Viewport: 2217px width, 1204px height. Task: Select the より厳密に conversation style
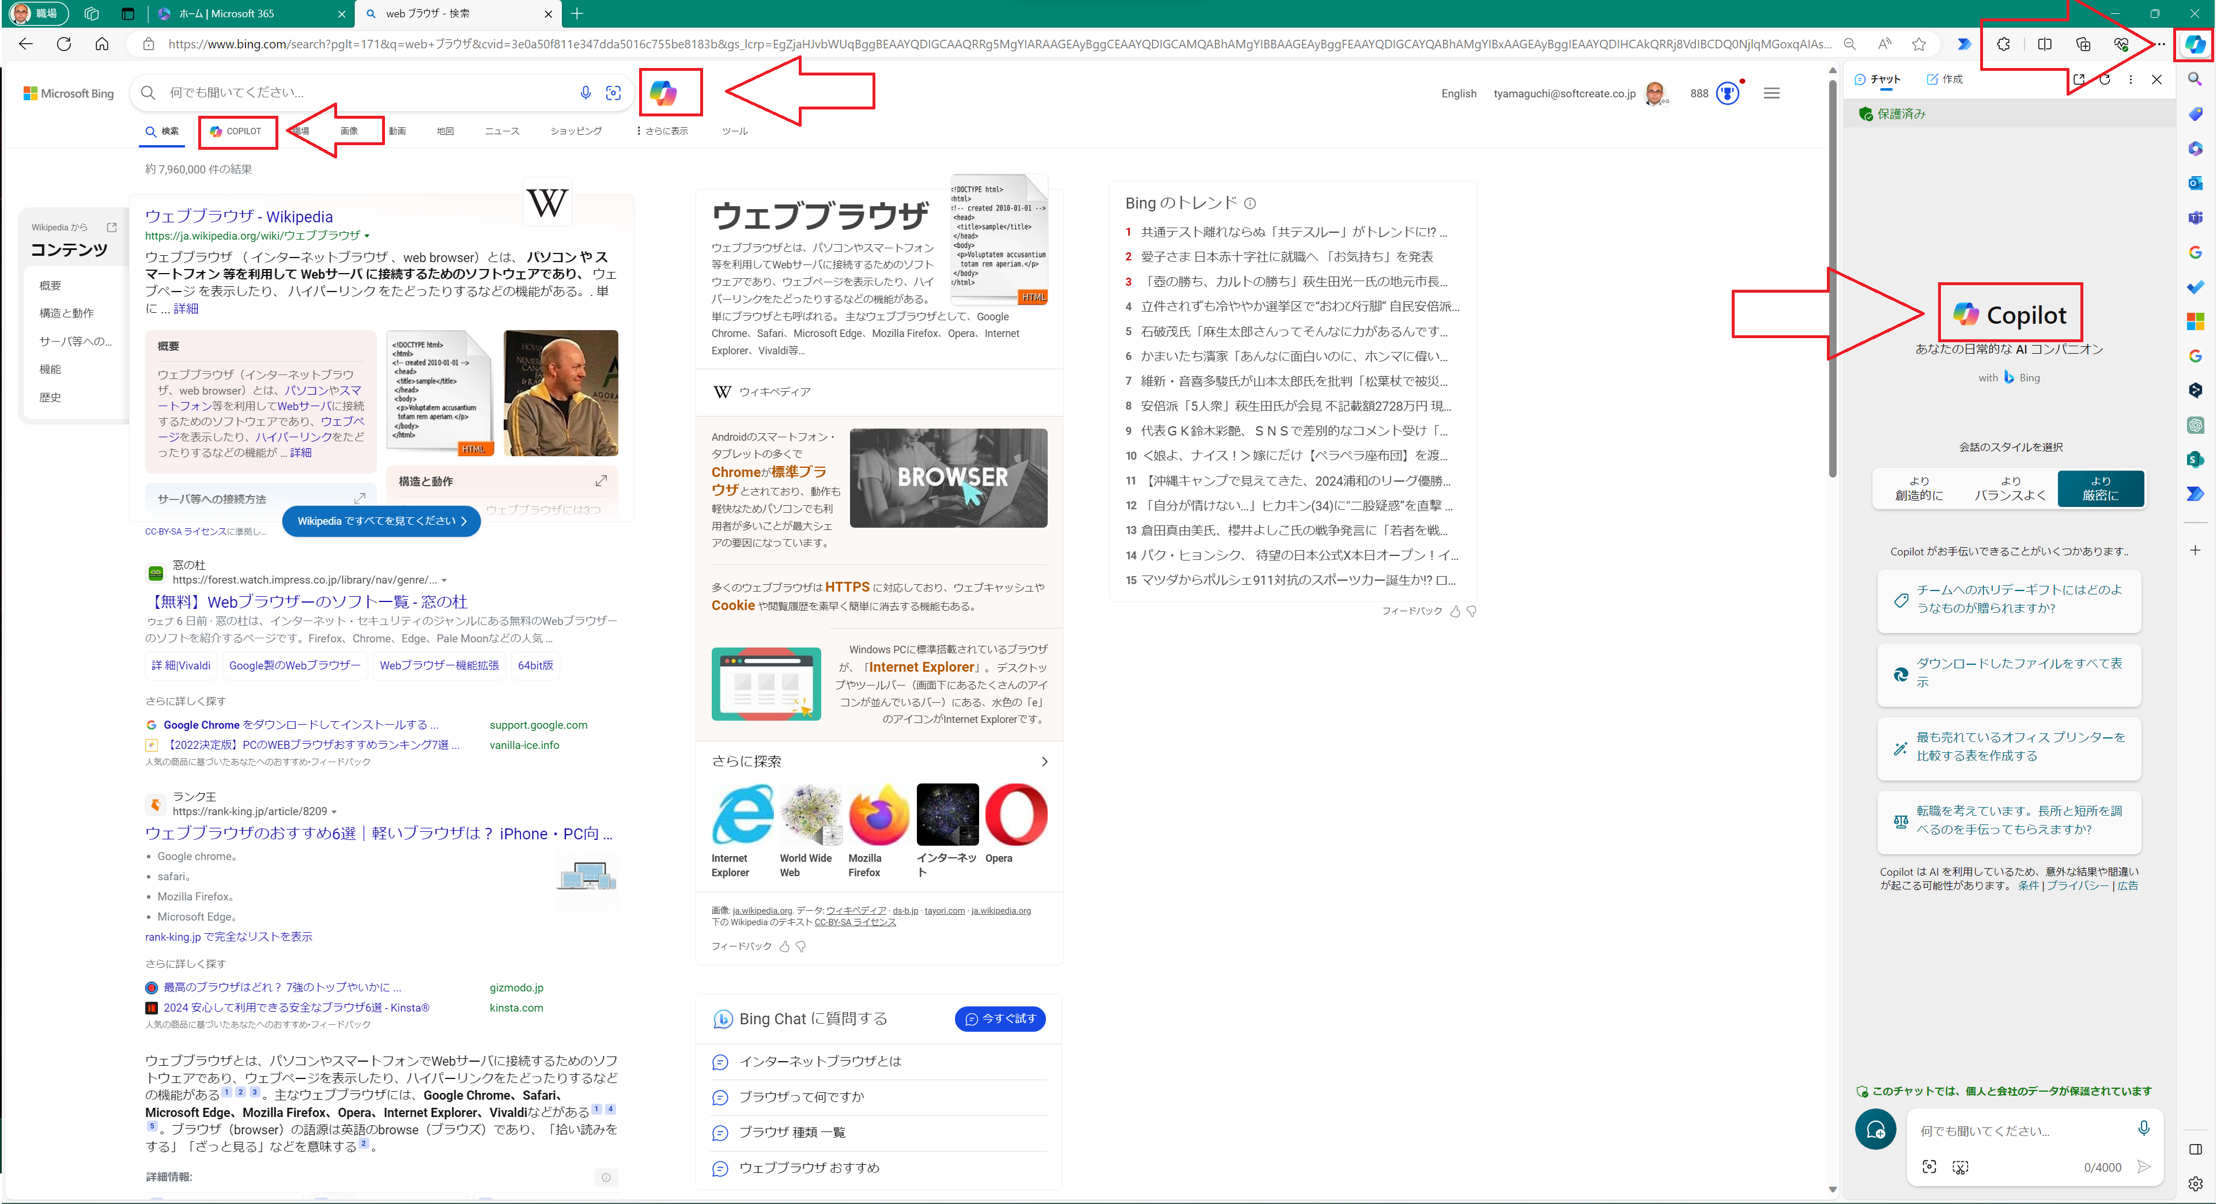2101,488
